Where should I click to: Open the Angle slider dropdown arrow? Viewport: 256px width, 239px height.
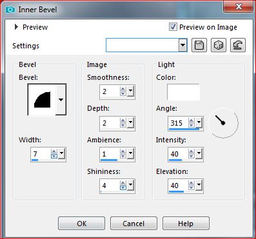(199, 123)
